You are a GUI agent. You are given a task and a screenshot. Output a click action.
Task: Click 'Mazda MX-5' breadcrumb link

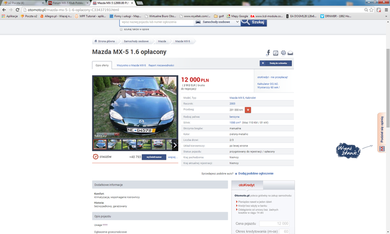[x=183, y=41]
